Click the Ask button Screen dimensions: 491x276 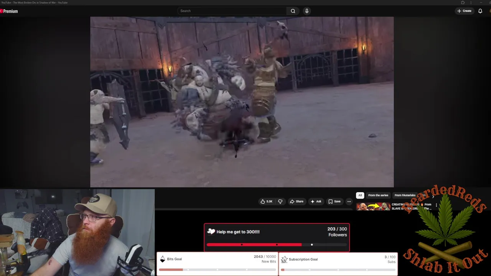click(x=316, y=201)
